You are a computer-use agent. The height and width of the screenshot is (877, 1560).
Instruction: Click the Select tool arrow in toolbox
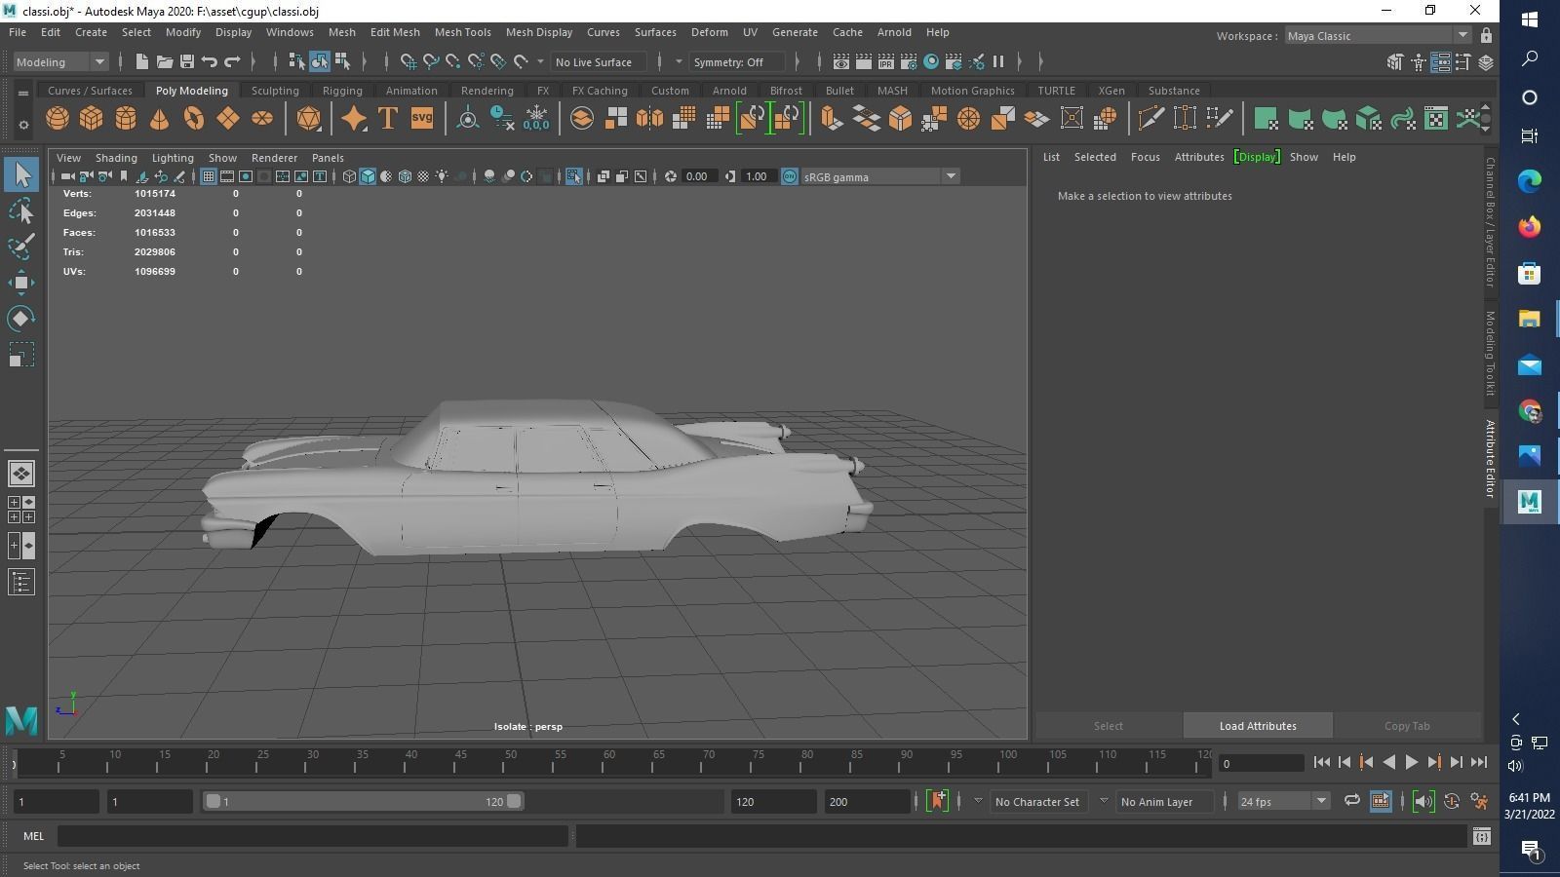[21, 175]
